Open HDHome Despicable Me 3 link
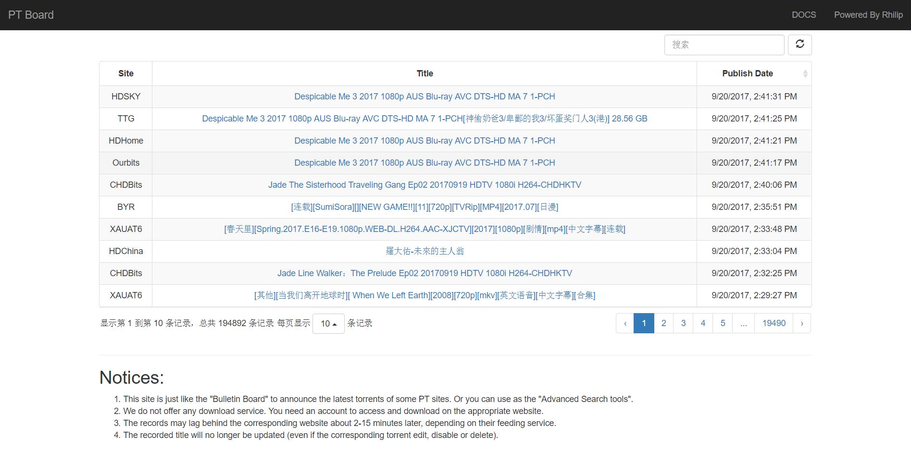The image size is (911, 450). pyautogui.click(x=424, y=141)
